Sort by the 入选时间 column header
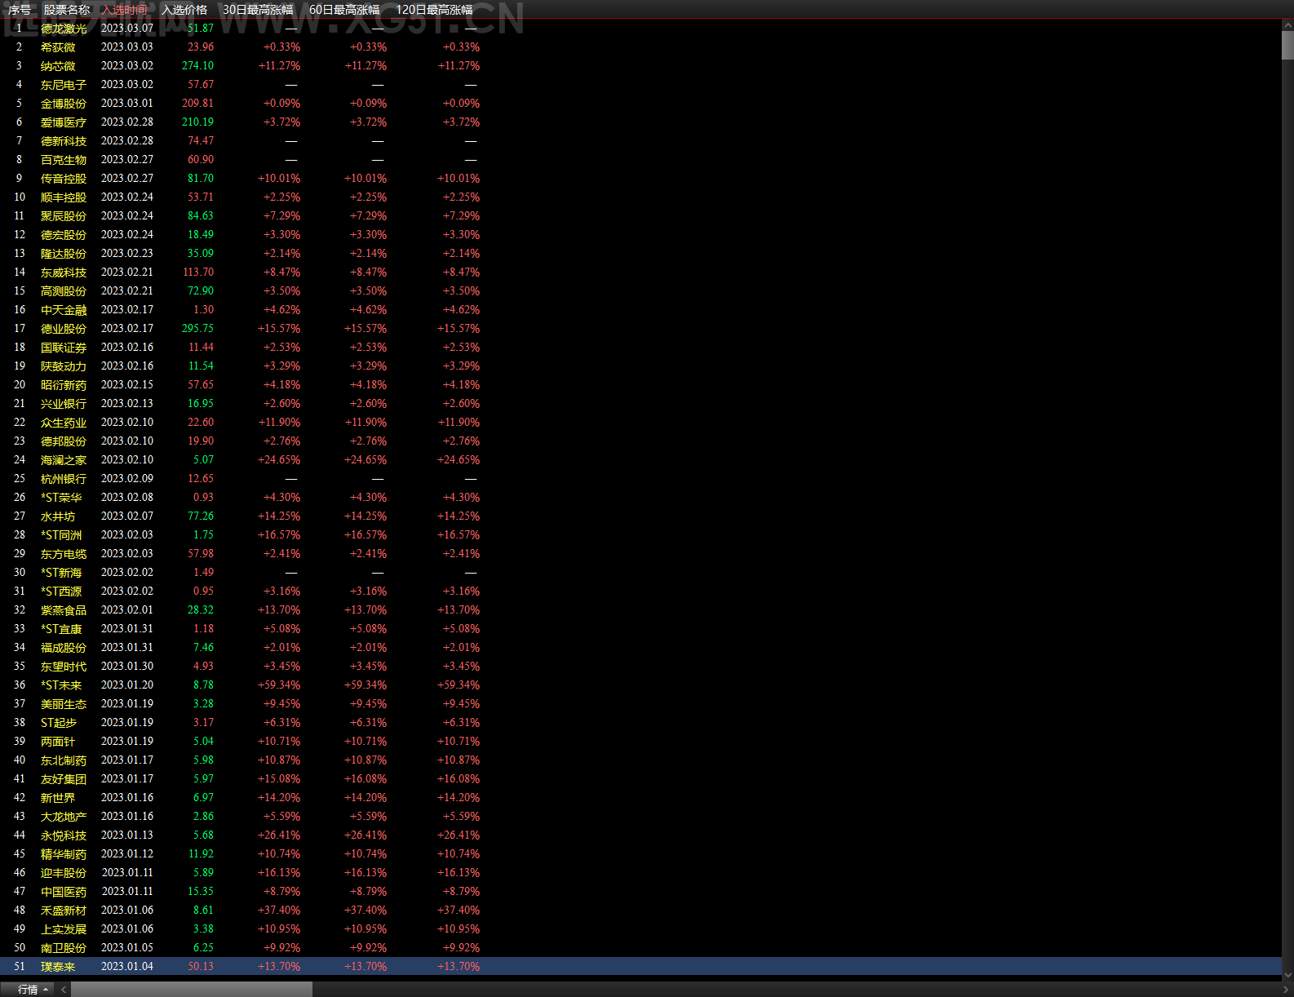 point(125,10)
